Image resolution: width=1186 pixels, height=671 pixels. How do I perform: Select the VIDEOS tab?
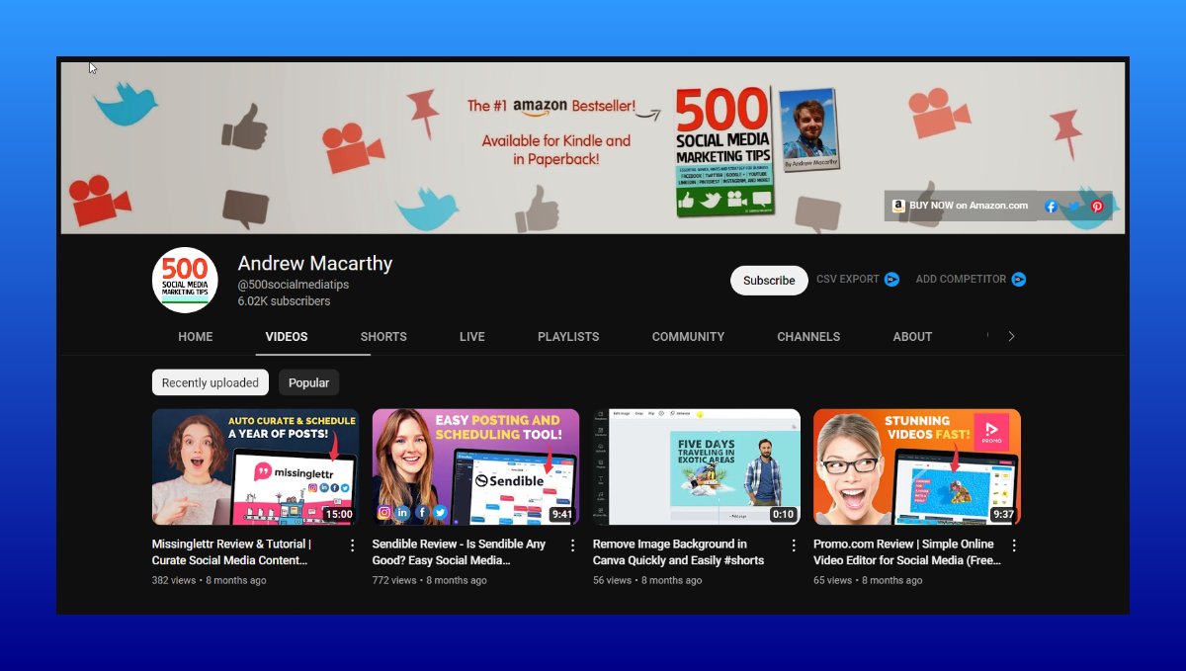[287, 337]
